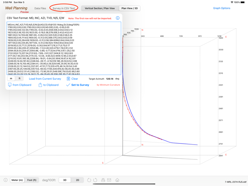
Task: Open the CSV format info icon
Action: pos(118,18)
